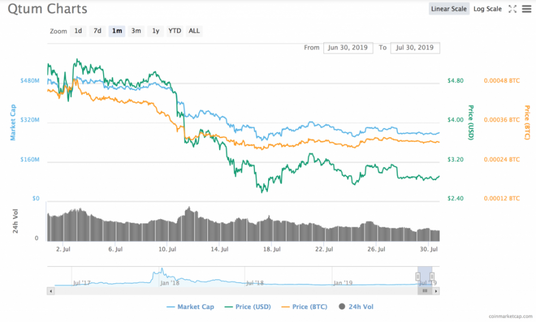Switch to Log Scale
This screenshot has height=322, width=536.
coord(487,9)
